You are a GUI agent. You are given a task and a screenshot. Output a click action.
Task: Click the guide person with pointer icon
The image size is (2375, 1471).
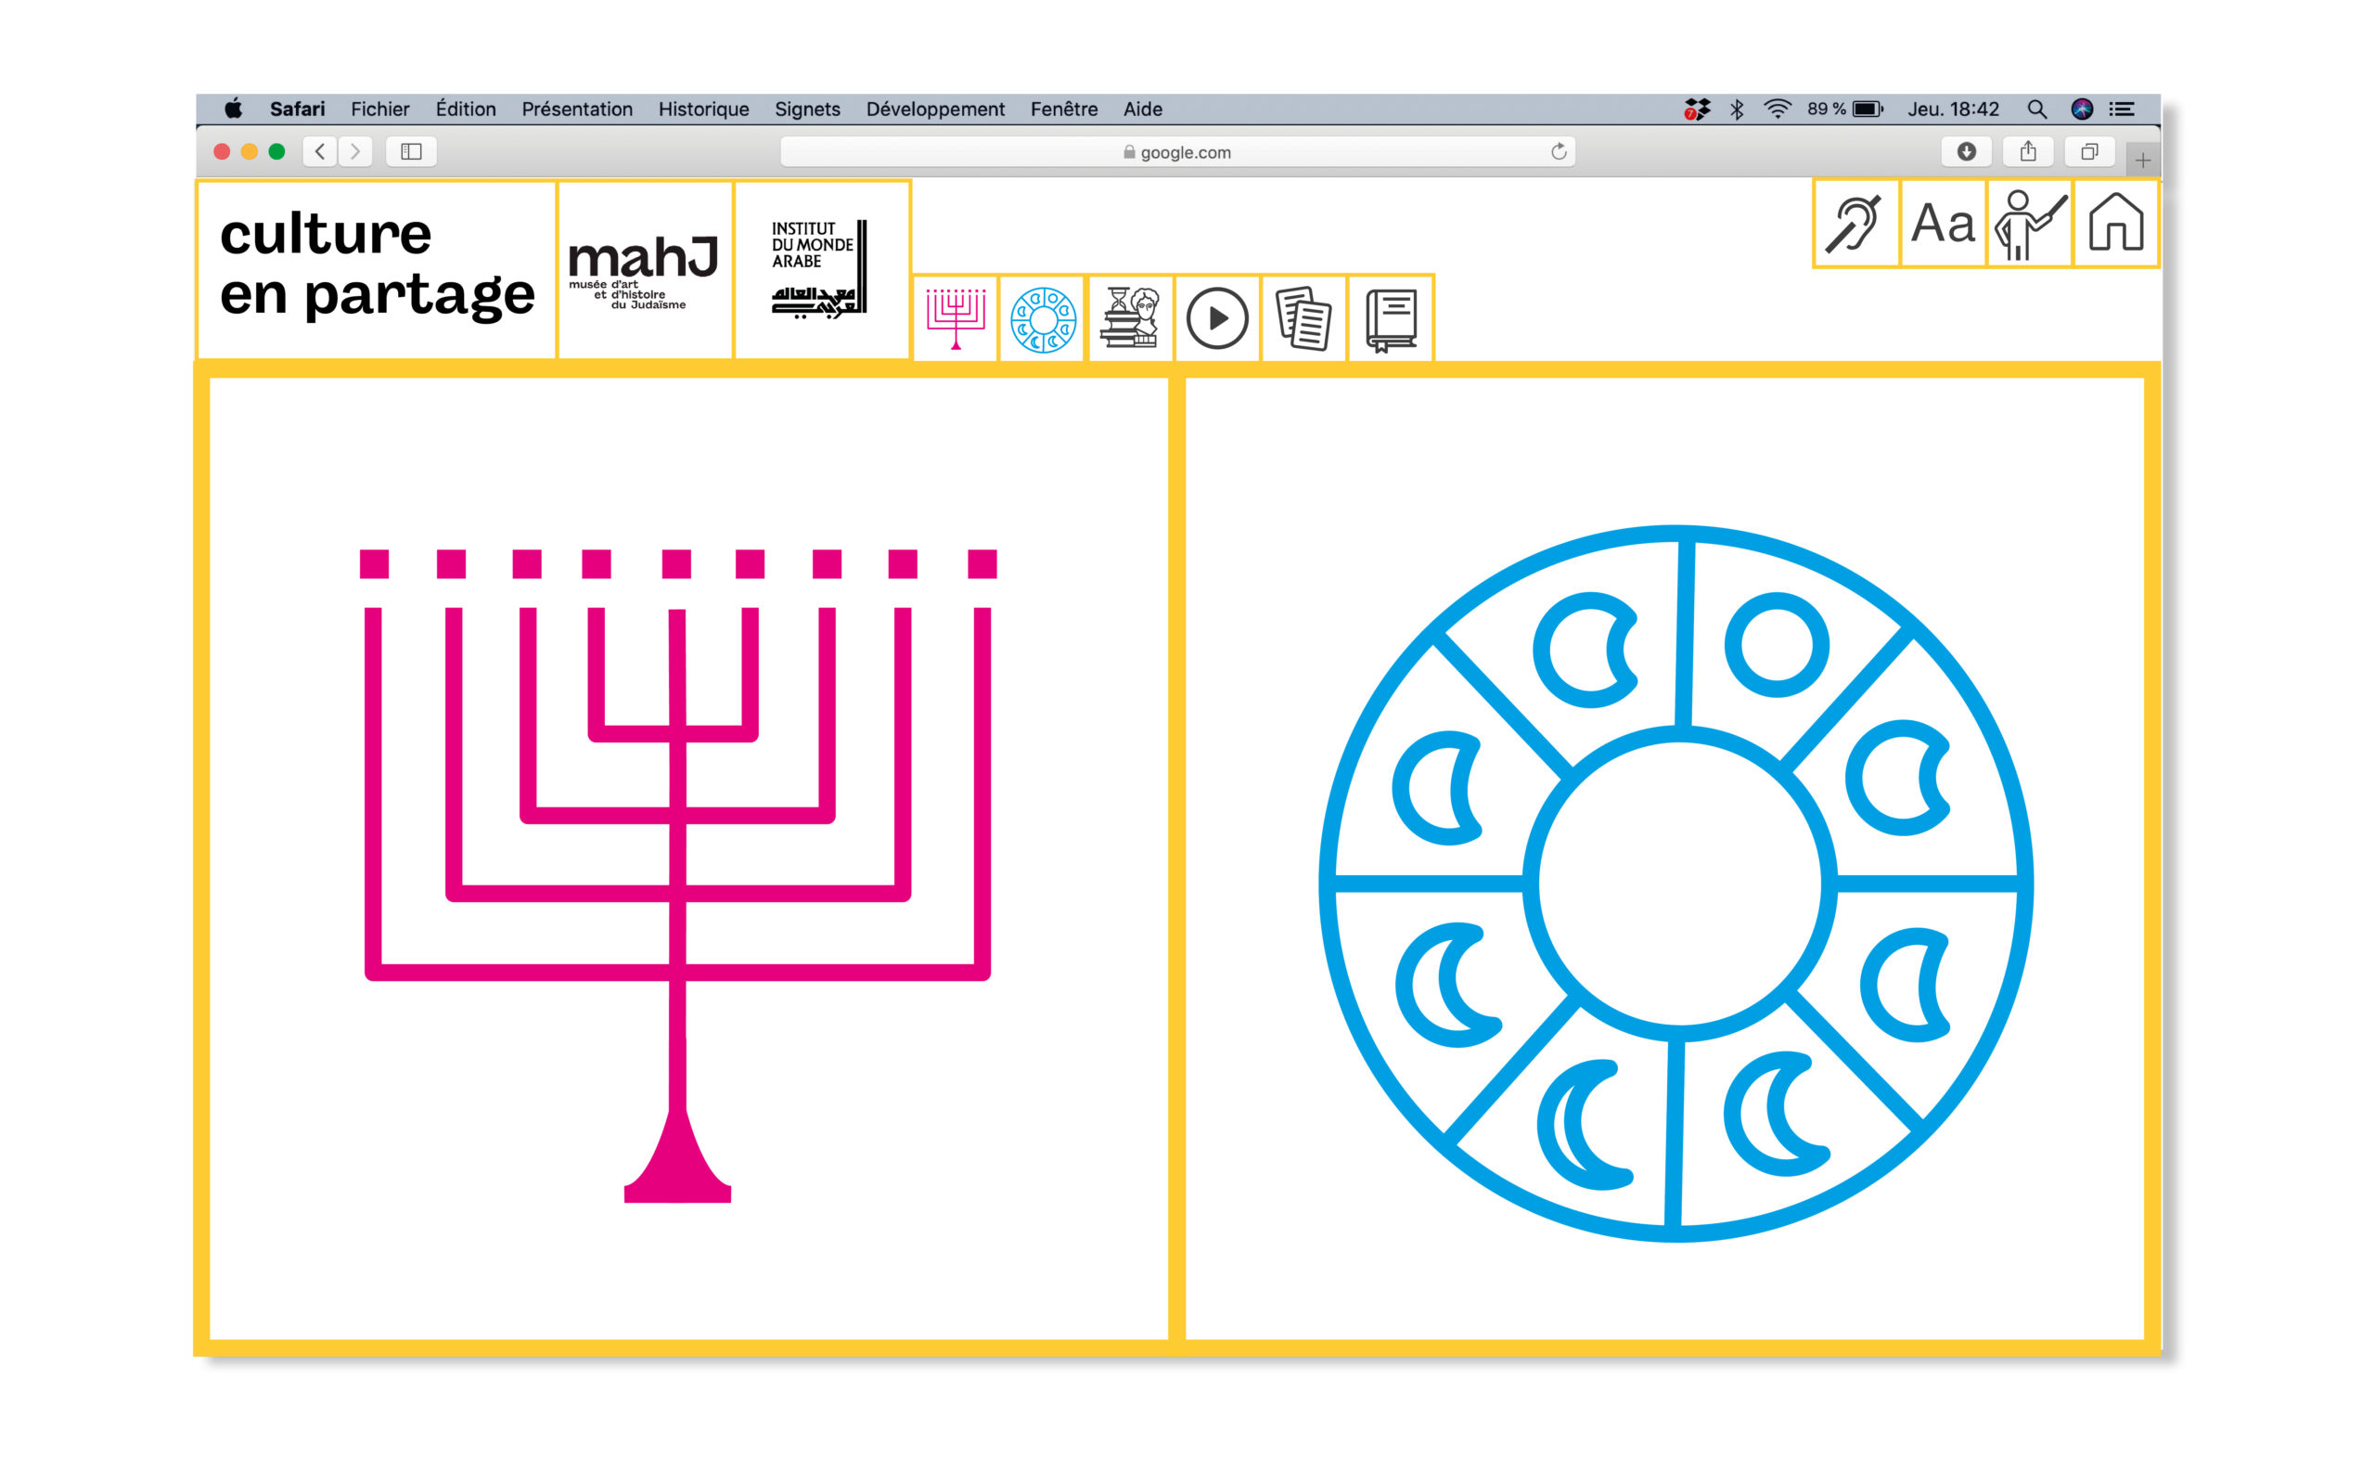(x=2029, y=224)
